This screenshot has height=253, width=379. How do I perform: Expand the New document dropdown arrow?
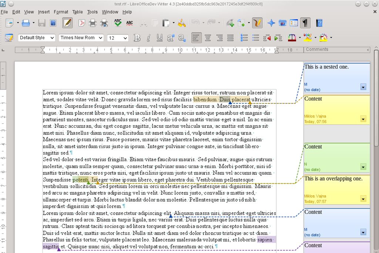(x=18, y=23)
